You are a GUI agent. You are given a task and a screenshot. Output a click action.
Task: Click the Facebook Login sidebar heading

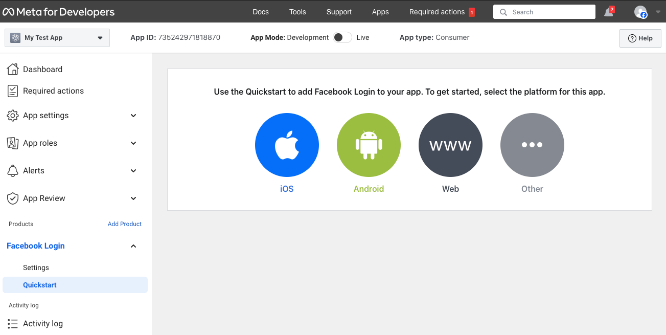pyautogui.click(x=36, y=246)
